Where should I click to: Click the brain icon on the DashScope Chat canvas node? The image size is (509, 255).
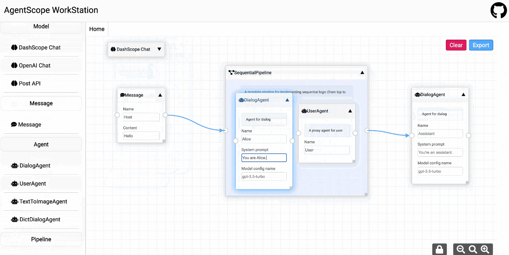(113, 49)
